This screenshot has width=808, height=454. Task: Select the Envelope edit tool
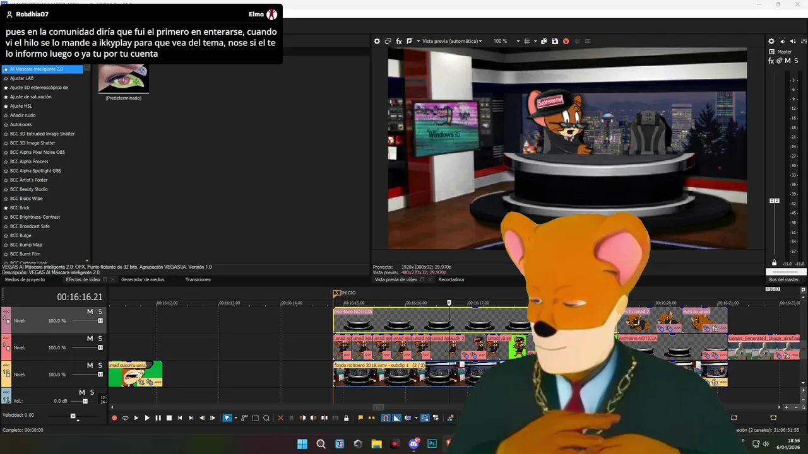coord(244,418)
